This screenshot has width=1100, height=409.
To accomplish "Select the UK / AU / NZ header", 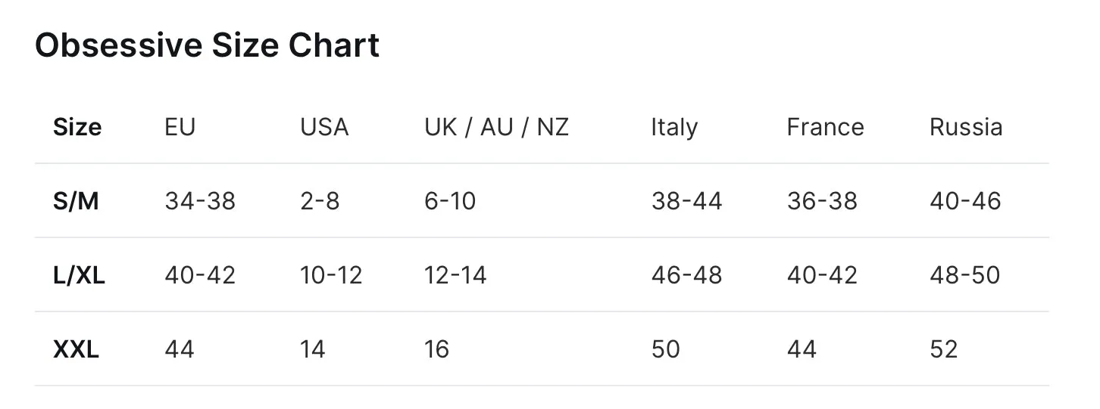I will 496,127.
